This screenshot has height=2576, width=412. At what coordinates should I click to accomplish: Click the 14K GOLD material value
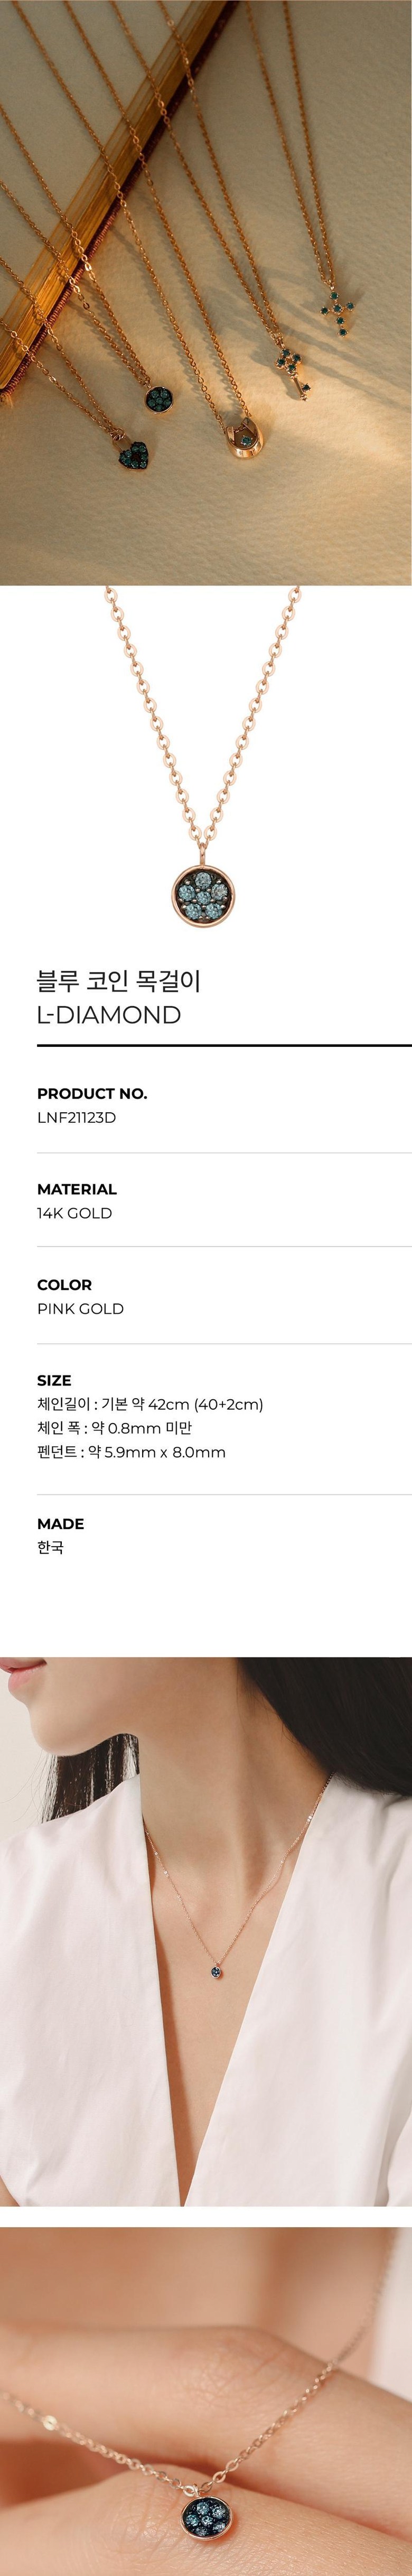coord(74,1213)
